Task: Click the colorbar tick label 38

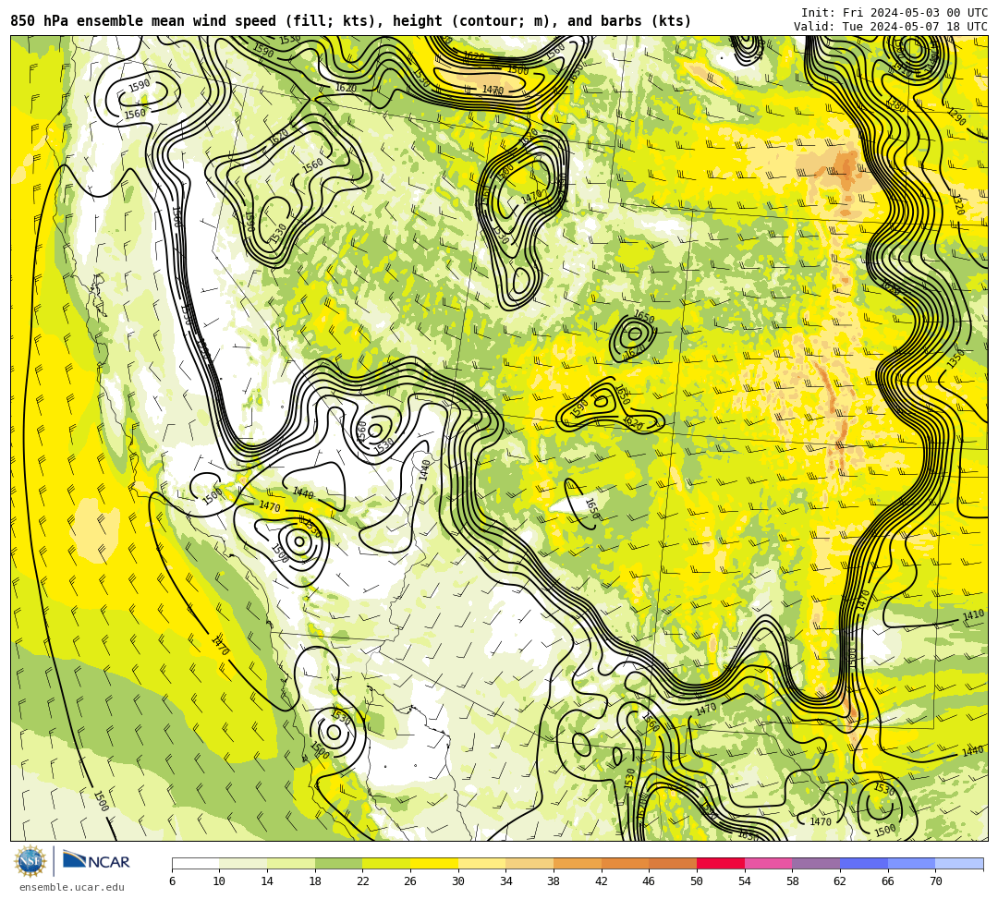Action: point(554,881)
